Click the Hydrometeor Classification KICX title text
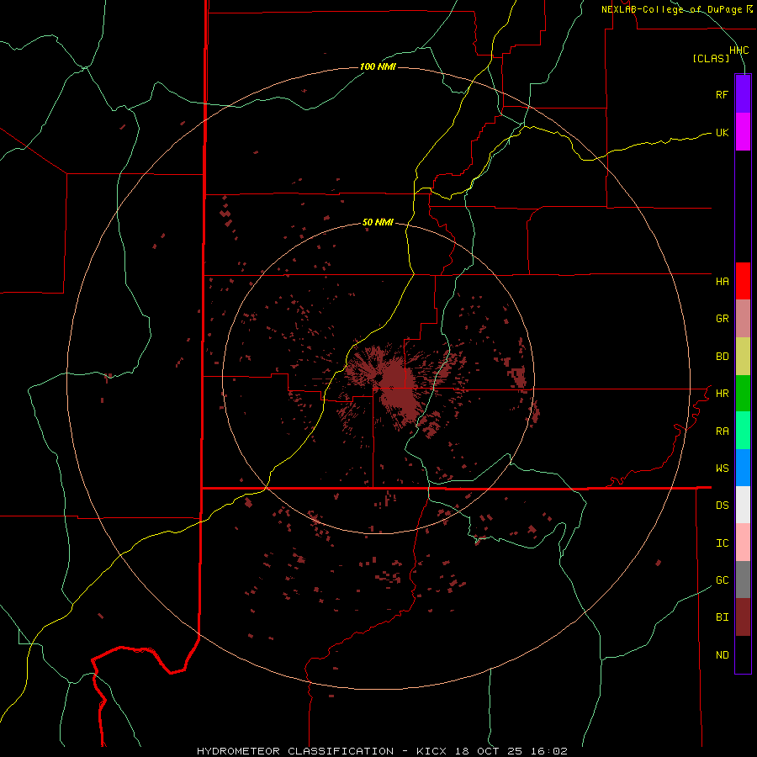This screenshot has height=757, width=757. click(x=382, y=751)
